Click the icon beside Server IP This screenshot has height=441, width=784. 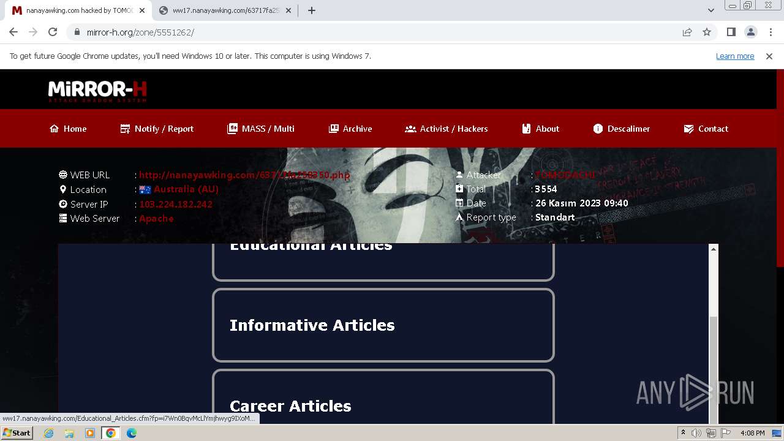tap(63, 204)
